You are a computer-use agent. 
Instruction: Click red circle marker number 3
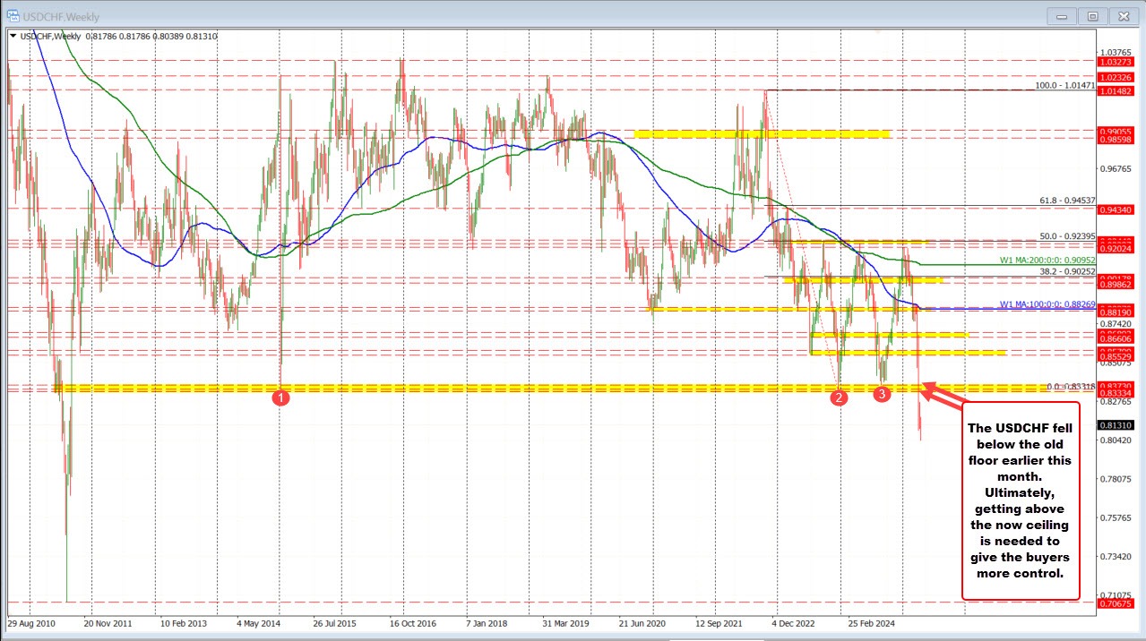pos(882,393)
